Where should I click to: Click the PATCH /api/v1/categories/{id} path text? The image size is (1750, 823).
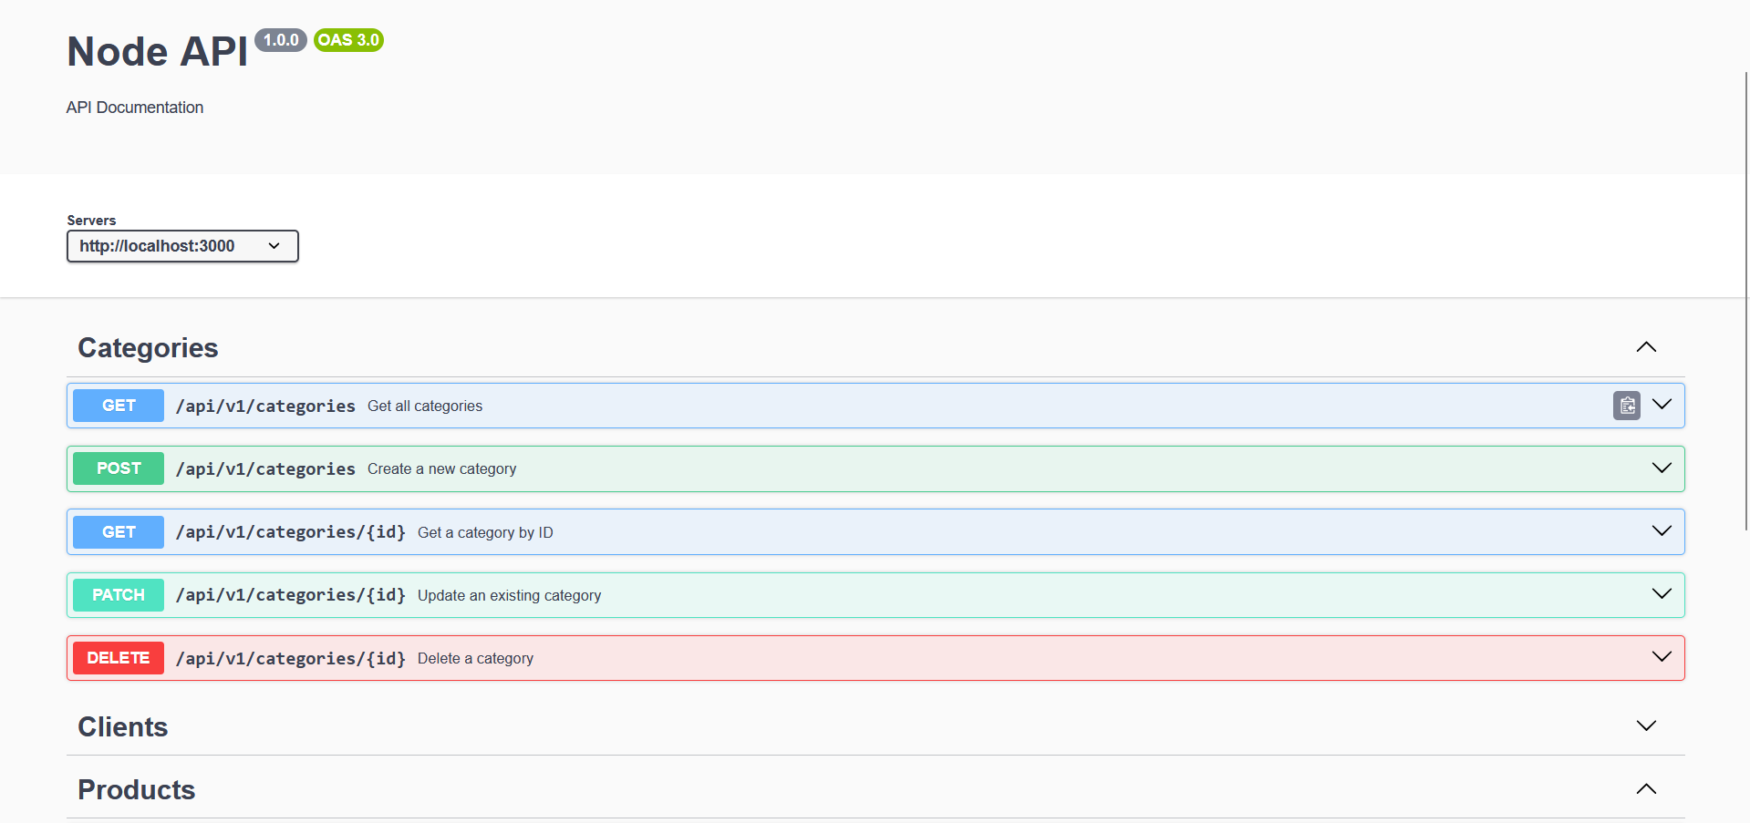[x=291, y=595]
